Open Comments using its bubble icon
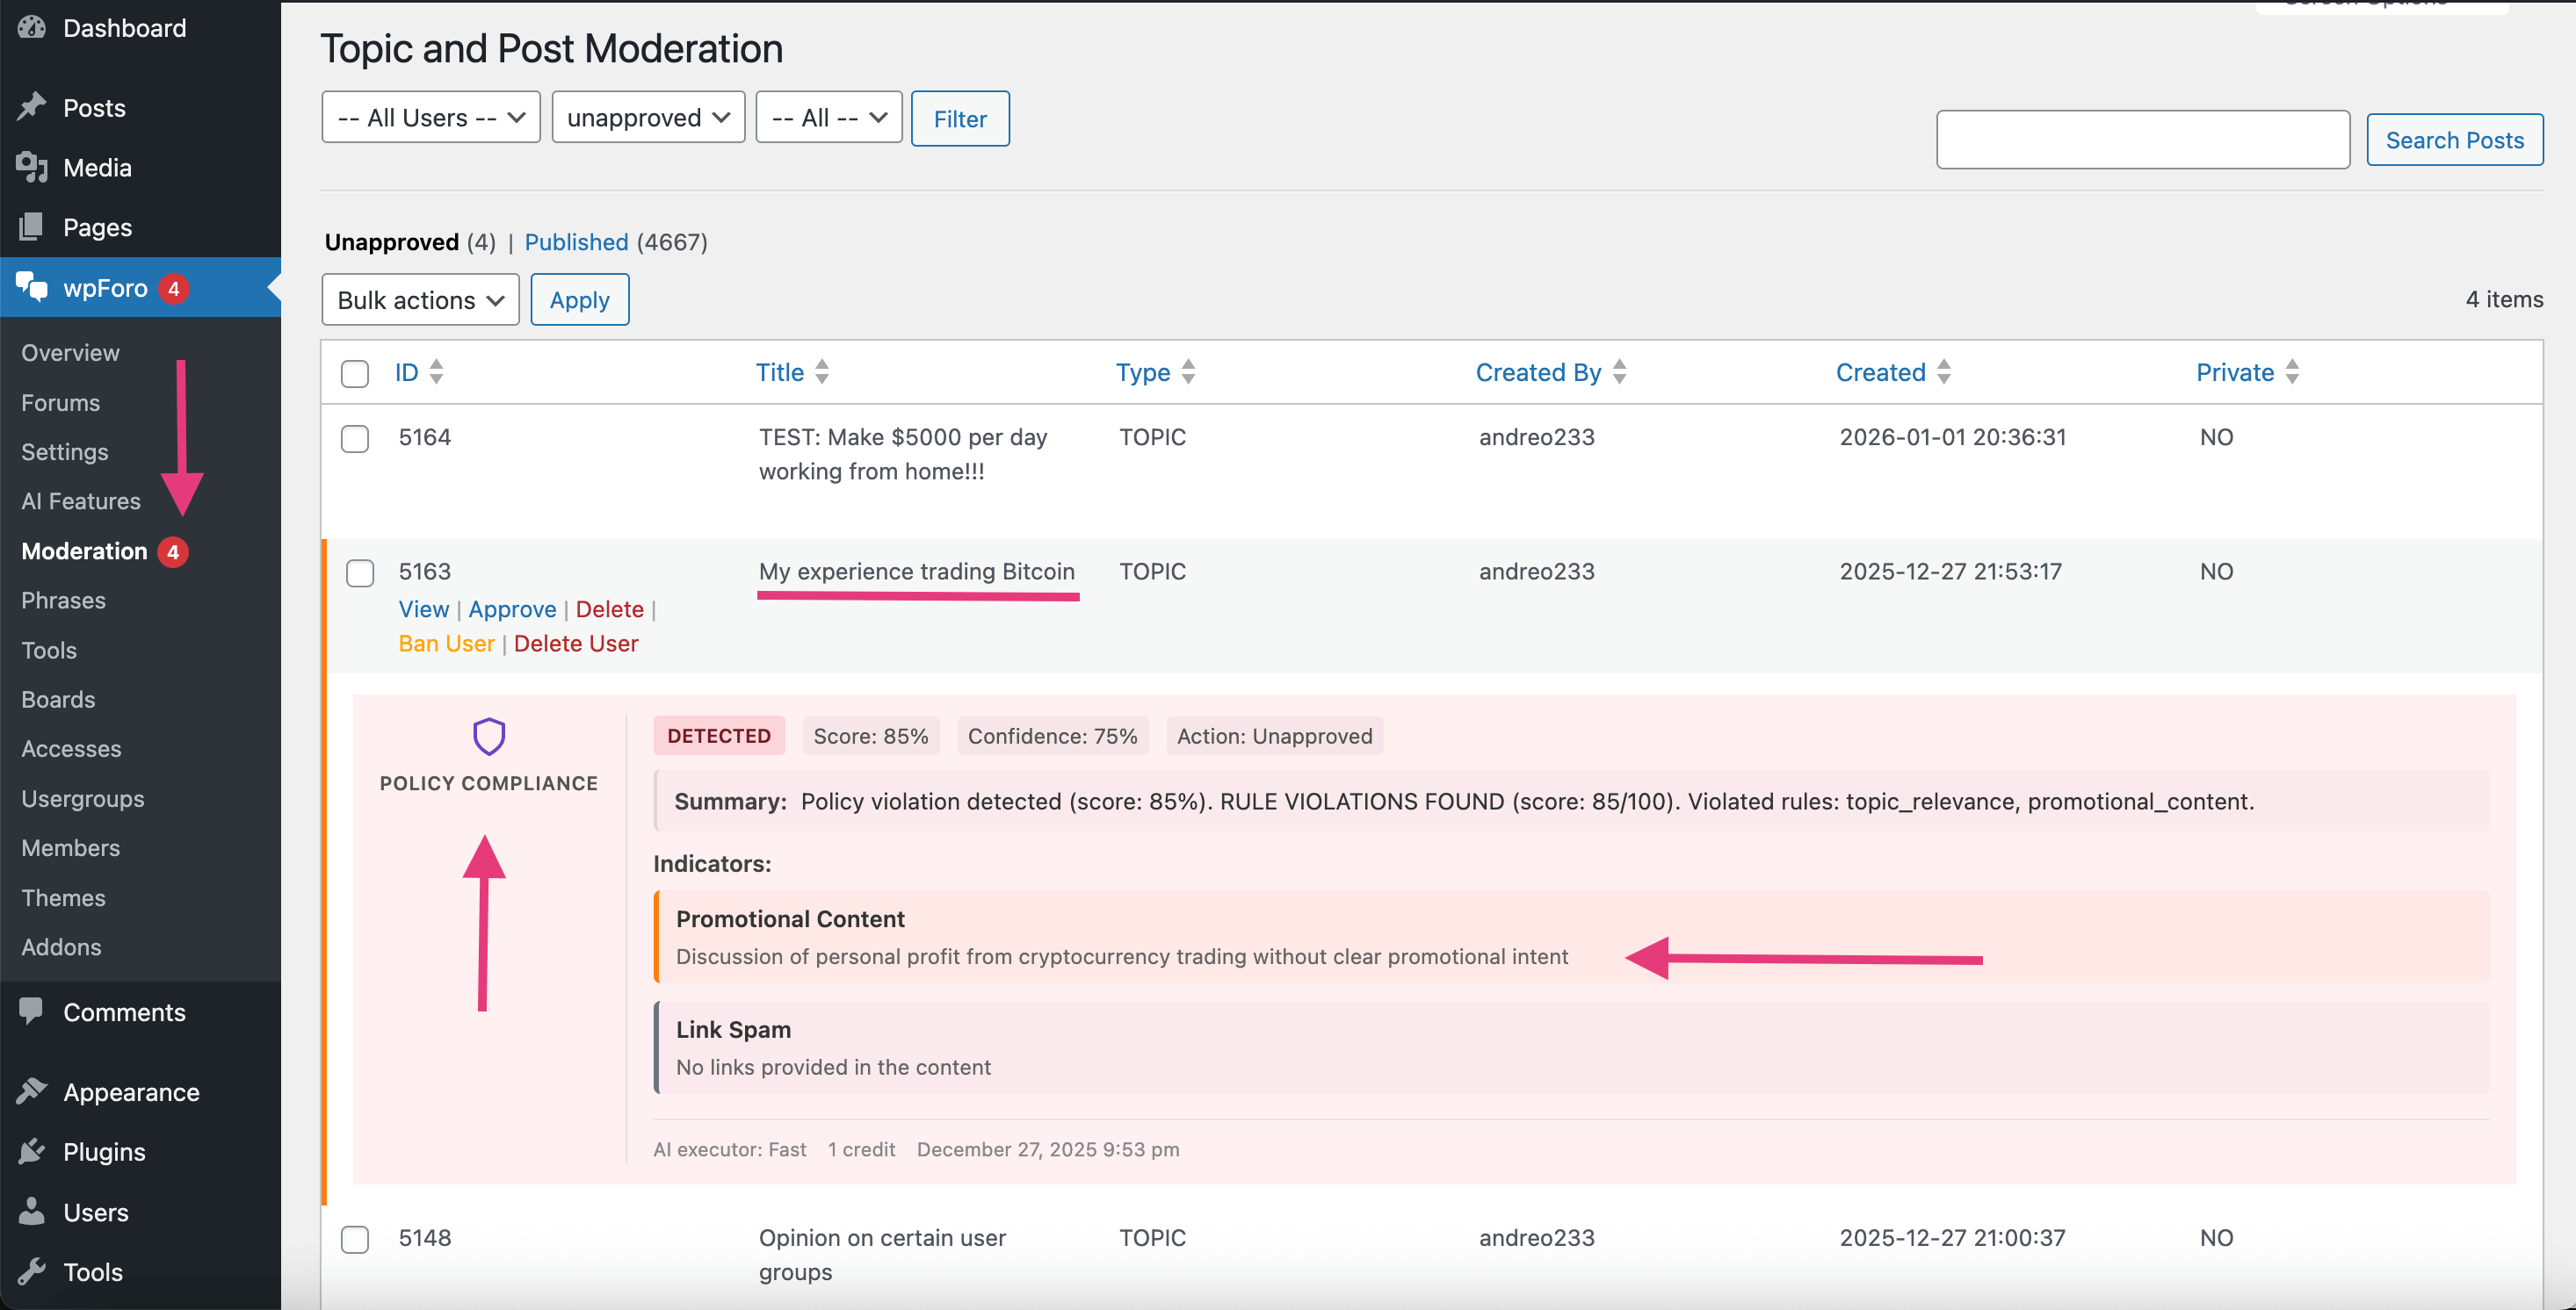The height and width of the screenshot is (1310, 2576). (32, 1011)
